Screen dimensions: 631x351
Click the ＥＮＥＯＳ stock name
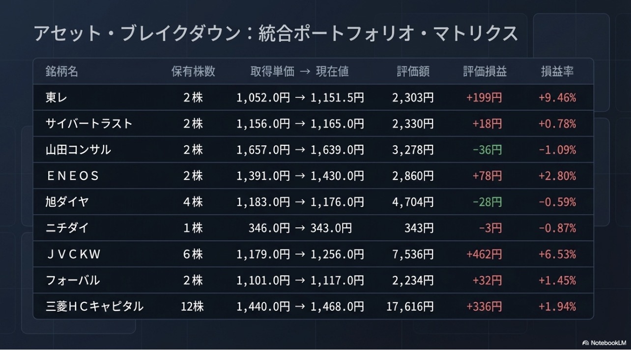point(73,176)
